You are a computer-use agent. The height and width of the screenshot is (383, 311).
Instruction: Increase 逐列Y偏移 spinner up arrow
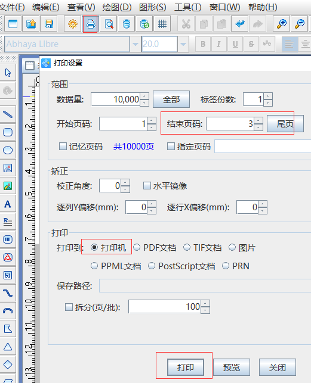pyautogui.click(x=152, y=204)
